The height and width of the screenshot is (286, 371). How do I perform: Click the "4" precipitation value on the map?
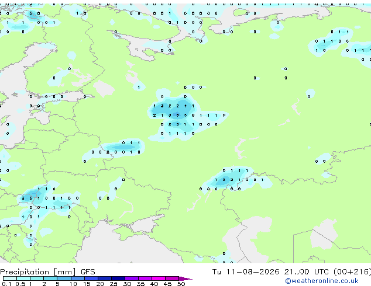pyautogui.click(x=185, y=106)
